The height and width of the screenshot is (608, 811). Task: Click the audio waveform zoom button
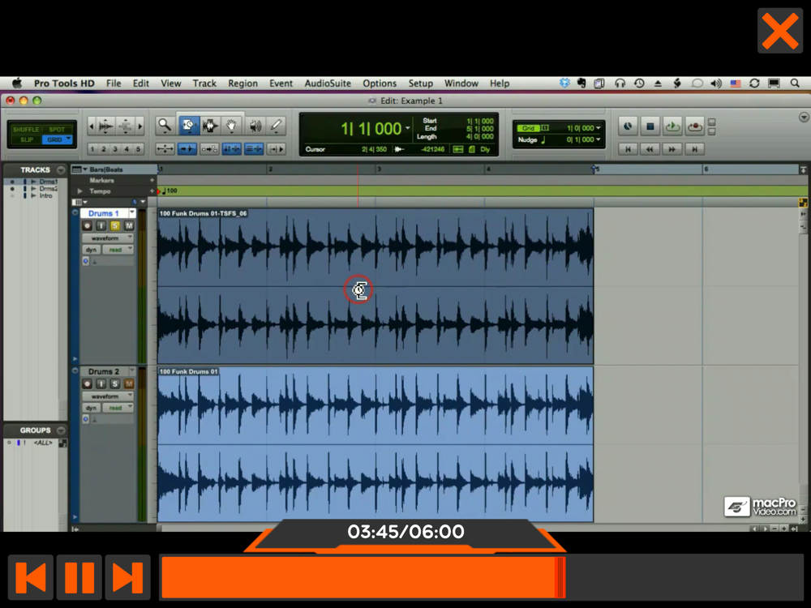pyautogui.click(x=105, y=126)
